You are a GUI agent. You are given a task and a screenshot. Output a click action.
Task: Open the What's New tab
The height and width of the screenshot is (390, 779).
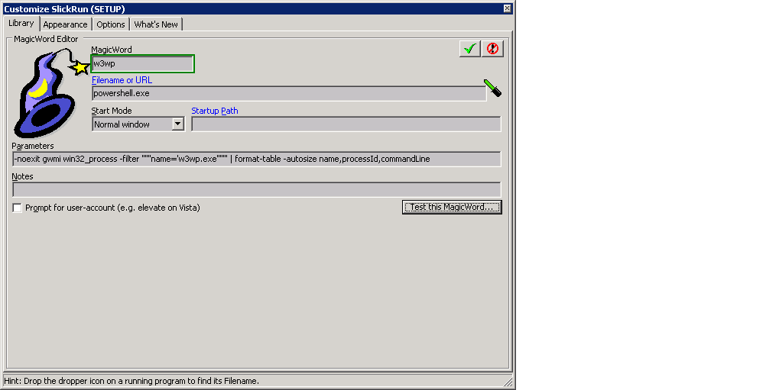coord(156,24)
